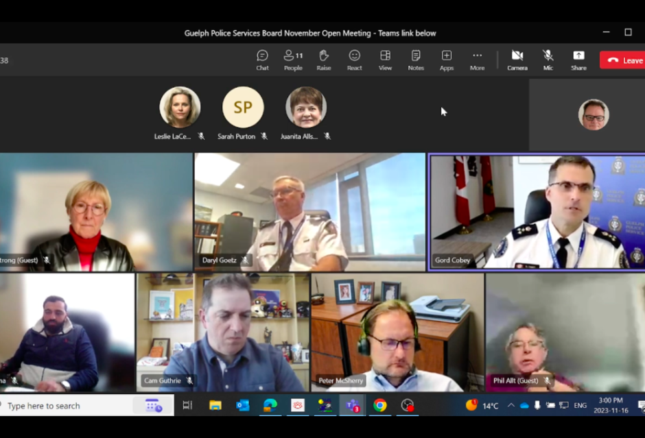Image resolution: width=645 pixels, height=438 pixels.
Task: Open the Apps panel
Action: tap(447, 60)
